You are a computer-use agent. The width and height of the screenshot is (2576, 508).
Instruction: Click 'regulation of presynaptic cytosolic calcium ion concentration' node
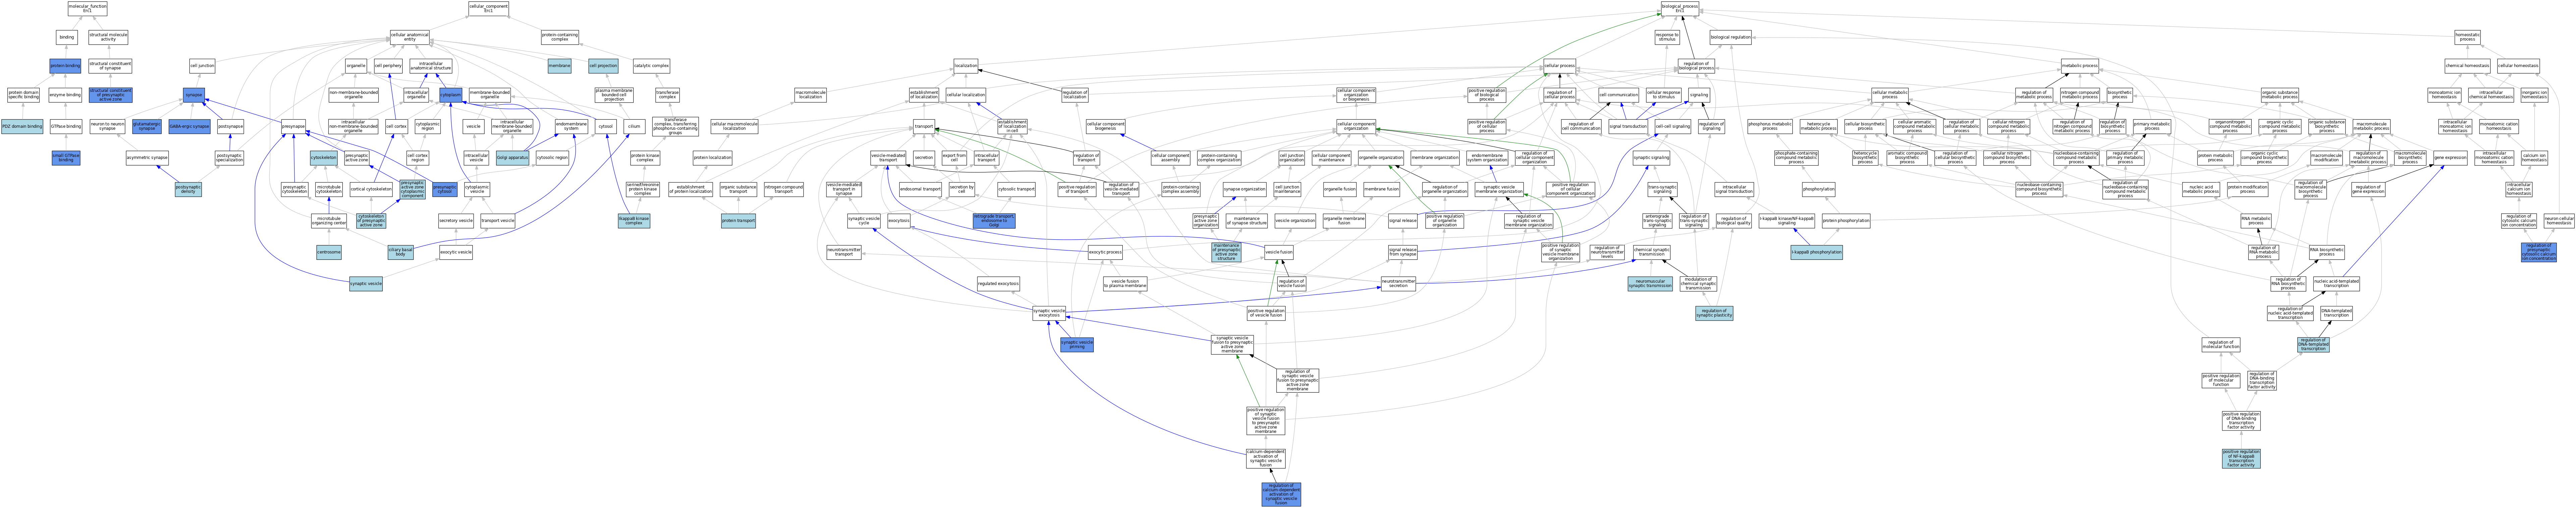pos(2539,252)
